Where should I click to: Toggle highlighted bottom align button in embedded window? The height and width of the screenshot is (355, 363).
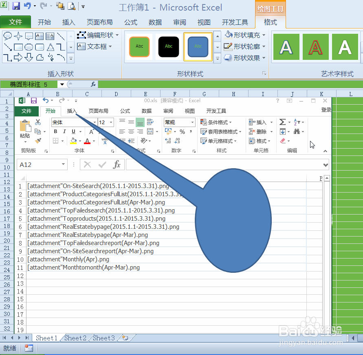click(140, 122)
